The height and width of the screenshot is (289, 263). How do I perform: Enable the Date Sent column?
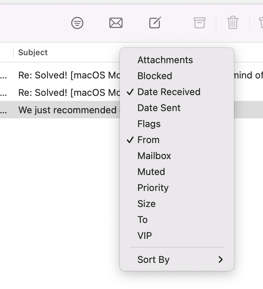click(x=159, y=108)
